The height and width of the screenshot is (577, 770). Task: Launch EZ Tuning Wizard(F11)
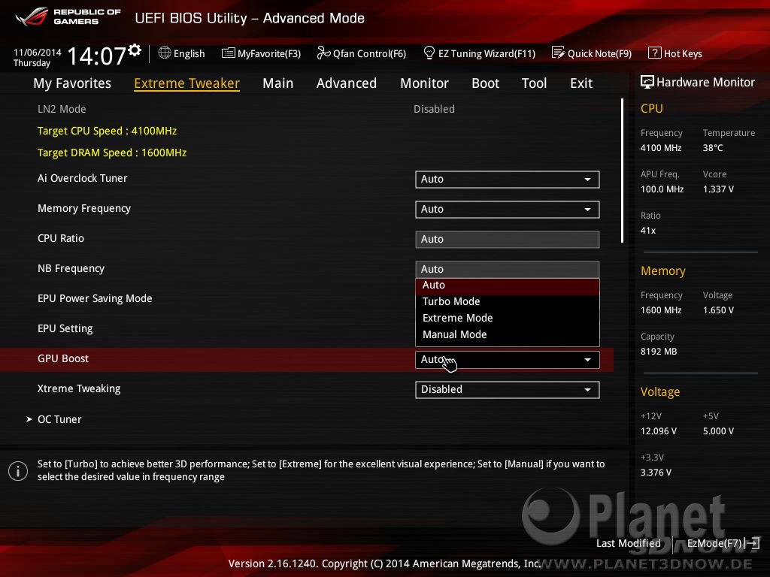479,53
